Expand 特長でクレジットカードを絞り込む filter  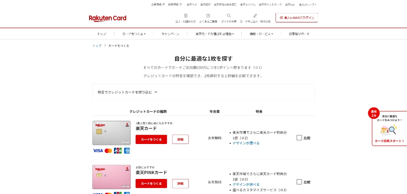[127, 92]
